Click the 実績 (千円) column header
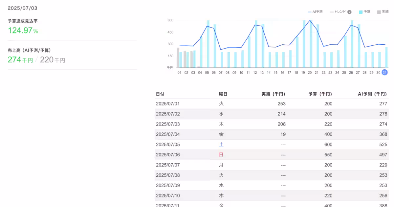394x207 pixels. (273, 94)
